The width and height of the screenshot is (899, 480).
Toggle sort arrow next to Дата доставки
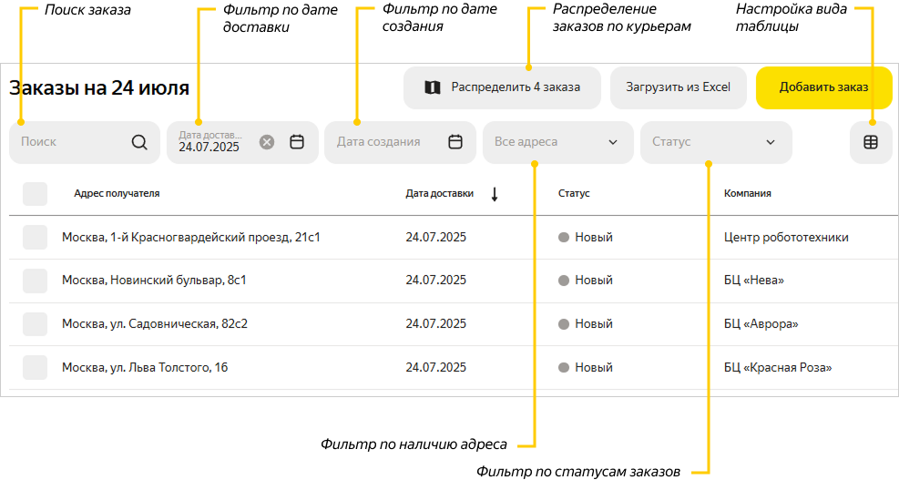(495, 193)
